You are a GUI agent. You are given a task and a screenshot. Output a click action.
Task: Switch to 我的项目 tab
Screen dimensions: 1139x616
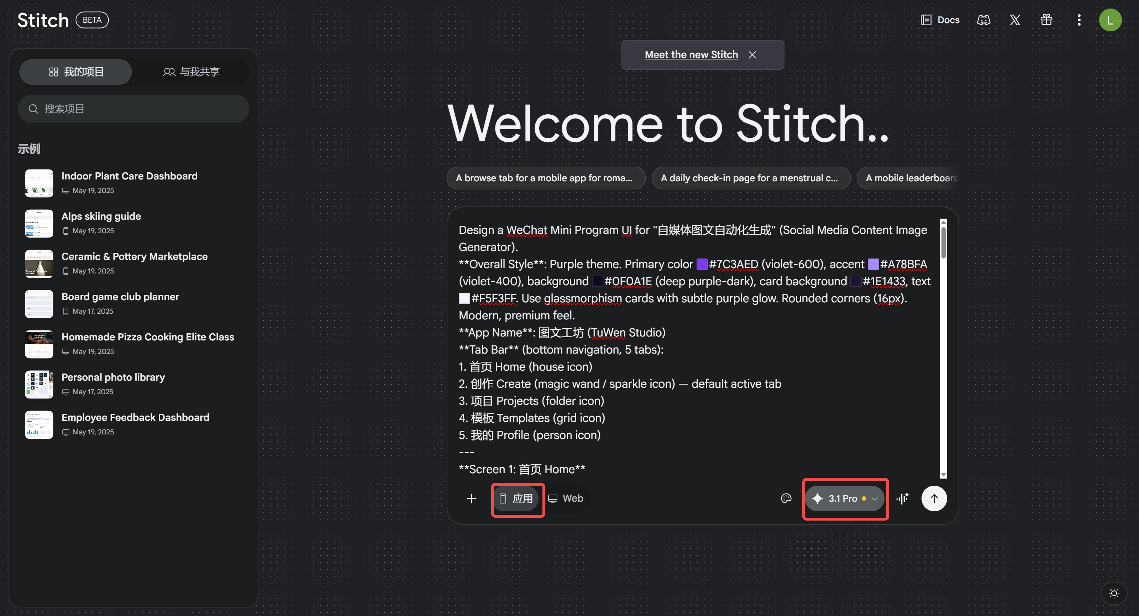75,72
